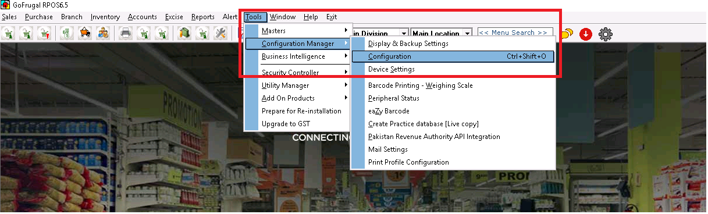Expand the Add On Products submenu

coord(298,98)
